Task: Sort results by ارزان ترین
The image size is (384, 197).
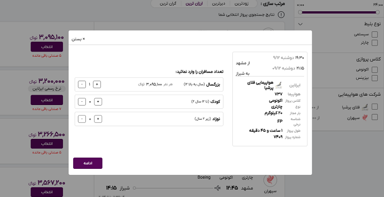Action: [x=194, y=4]
